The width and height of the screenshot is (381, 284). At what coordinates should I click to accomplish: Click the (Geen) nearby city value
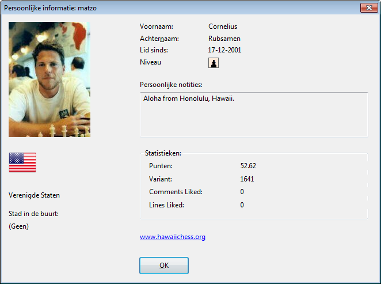pyautogui.click(x=19, y=226)
